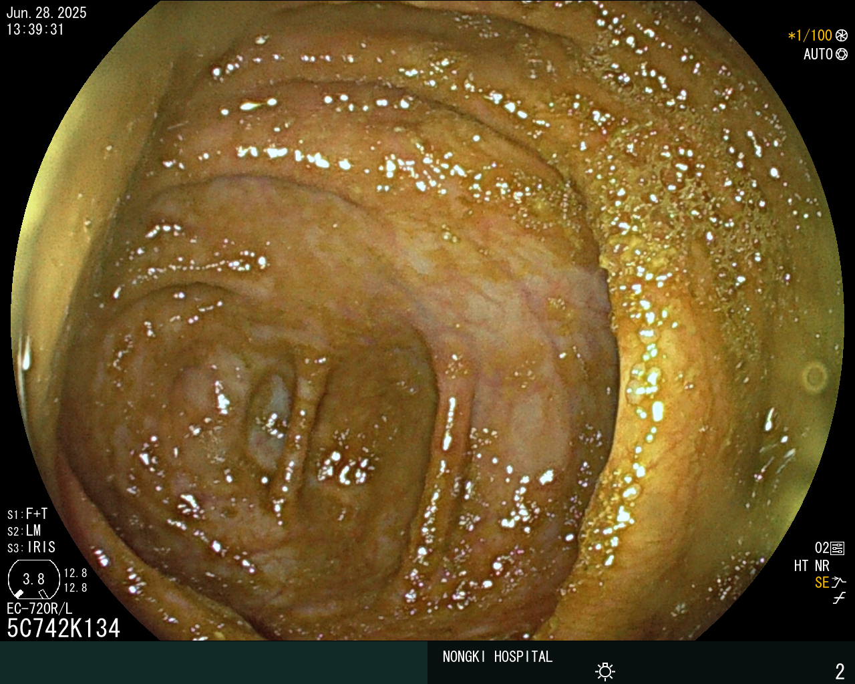Click the circular endoscopic live image
This screenshot has height=684, width=855.
427,321
